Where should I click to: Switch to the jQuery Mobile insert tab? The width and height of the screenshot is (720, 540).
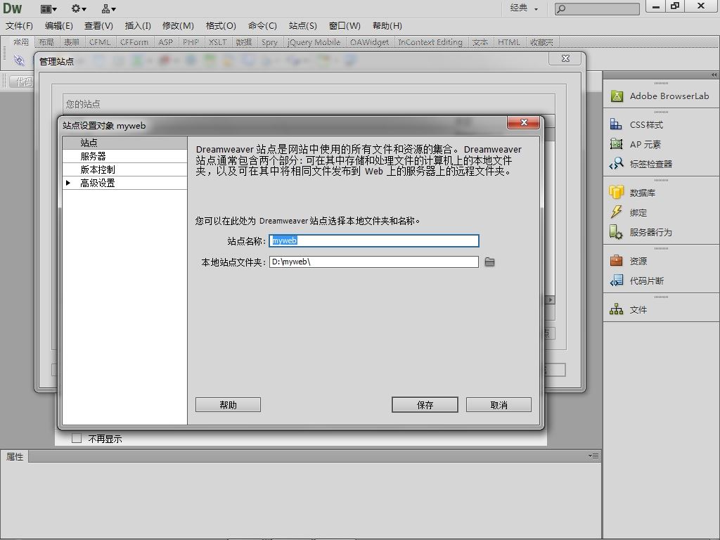pyautogui.click(x=314, y=42)
